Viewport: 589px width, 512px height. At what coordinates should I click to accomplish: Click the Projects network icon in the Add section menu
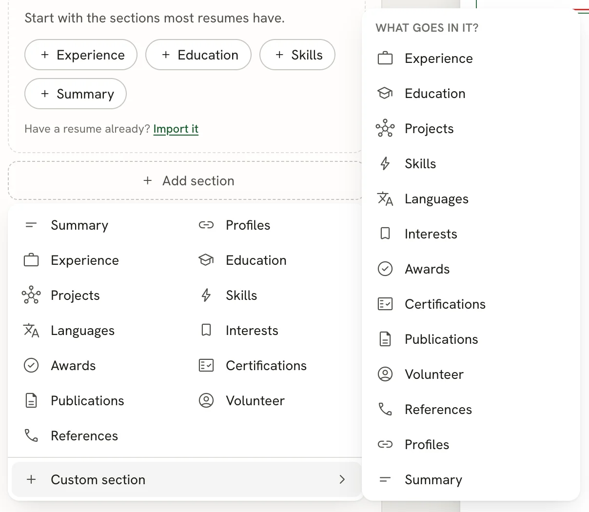point(31,295)
